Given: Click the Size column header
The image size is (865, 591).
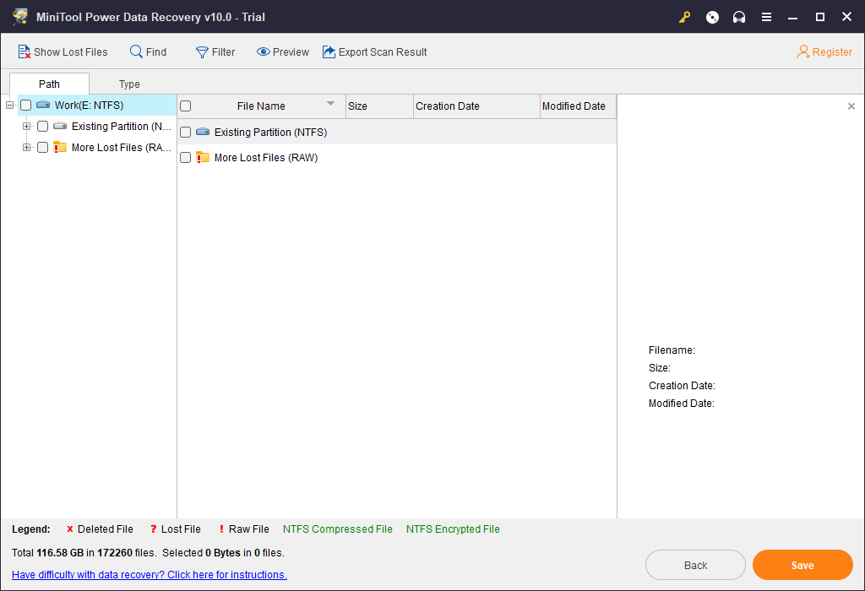Looking at the screenshot, I should 379,106.
